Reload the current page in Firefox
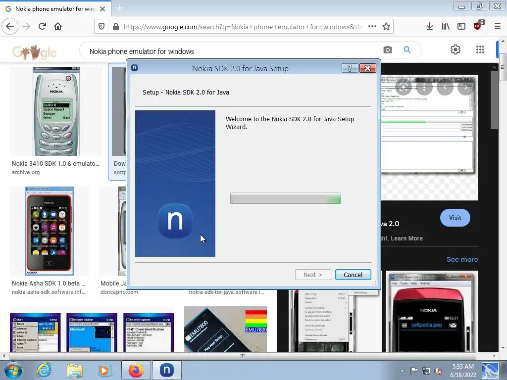 coord(43,27)
